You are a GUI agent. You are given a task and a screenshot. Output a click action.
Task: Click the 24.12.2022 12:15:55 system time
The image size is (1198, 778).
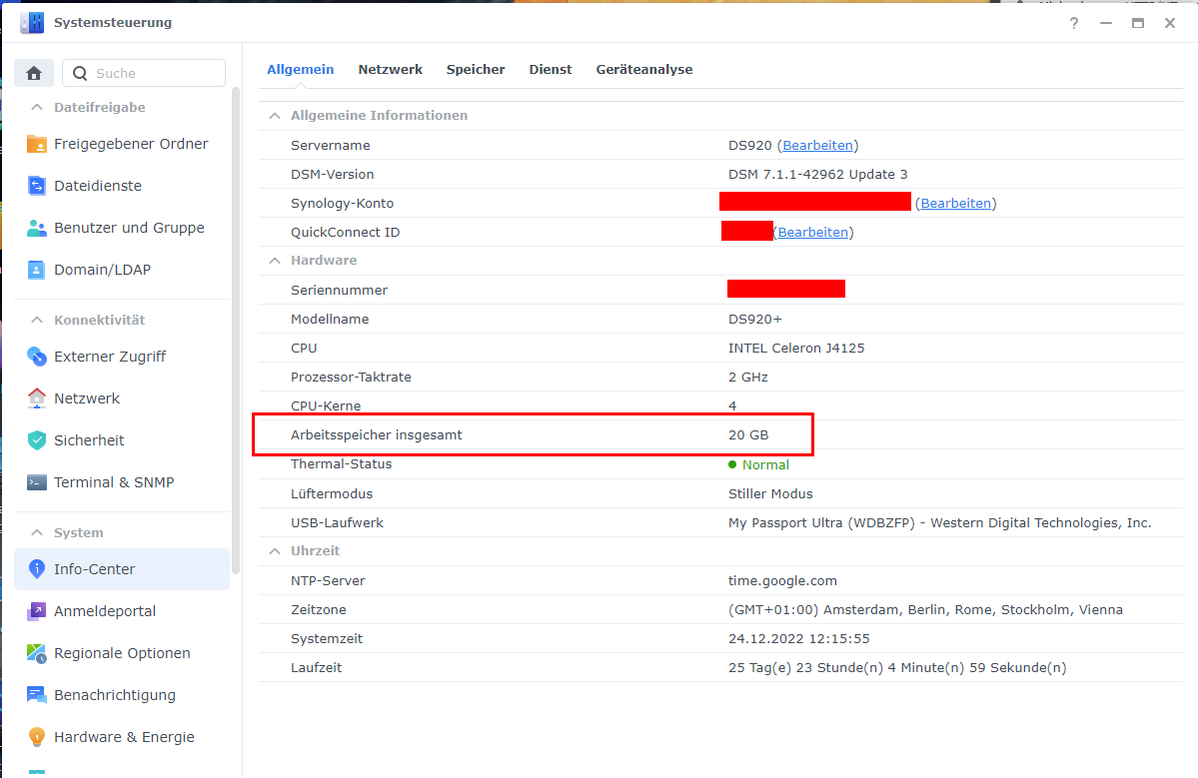798,639
